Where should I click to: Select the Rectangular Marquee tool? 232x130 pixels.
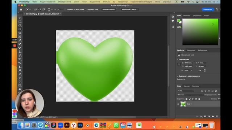tap(20, 22)
